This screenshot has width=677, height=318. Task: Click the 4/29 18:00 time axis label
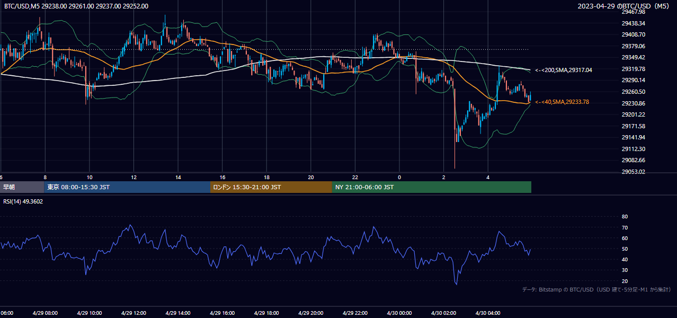[266, 313]
